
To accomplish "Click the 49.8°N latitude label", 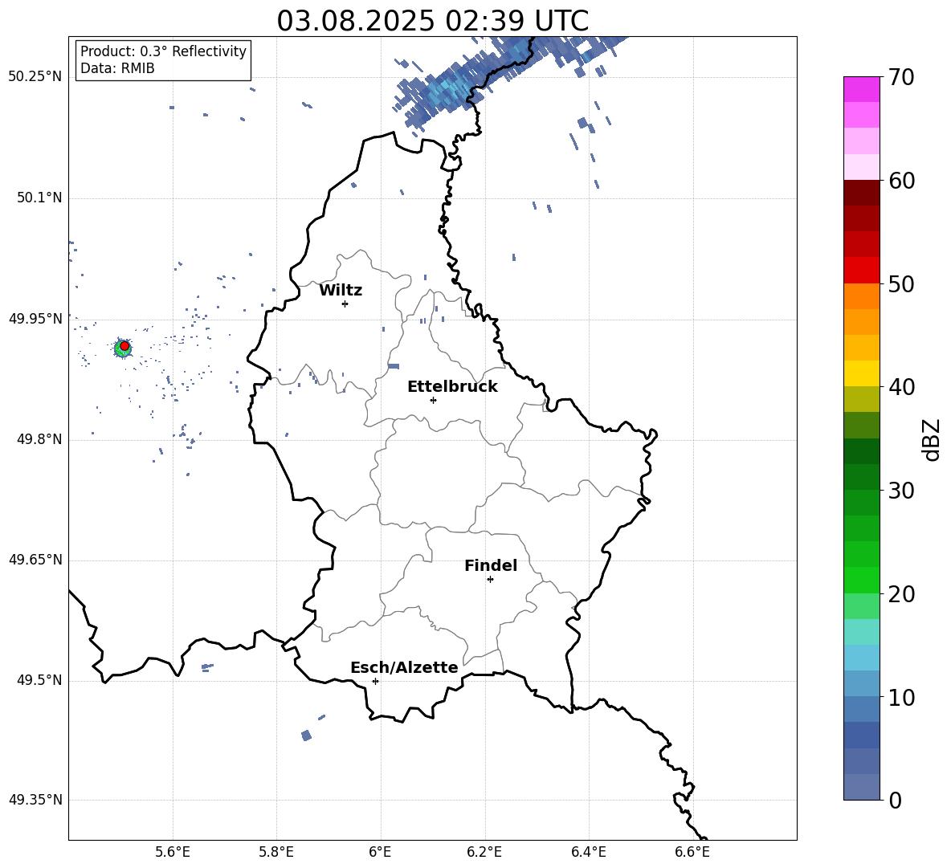I will tap(39, 439).
